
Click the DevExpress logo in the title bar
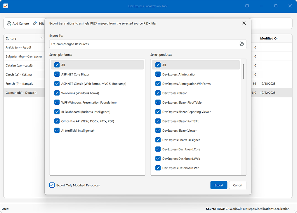[x=6, y=6]
